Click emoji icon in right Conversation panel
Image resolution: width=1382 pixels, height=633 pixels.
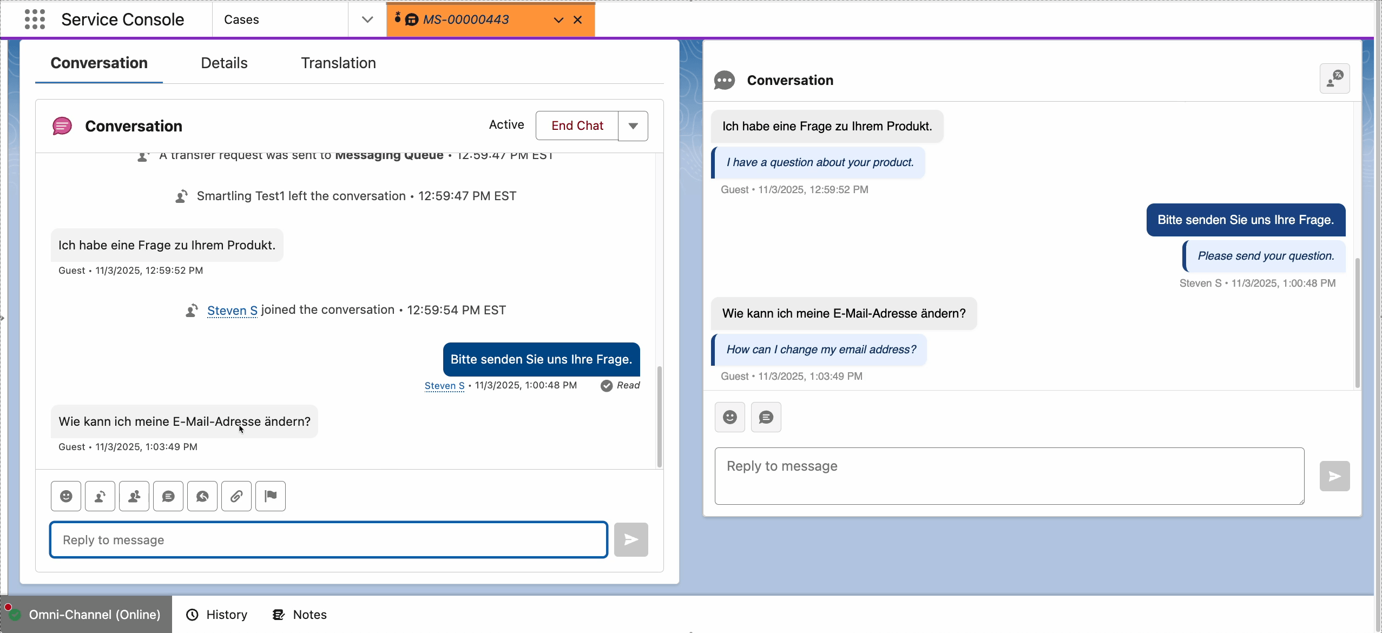(x=729, y=417)
